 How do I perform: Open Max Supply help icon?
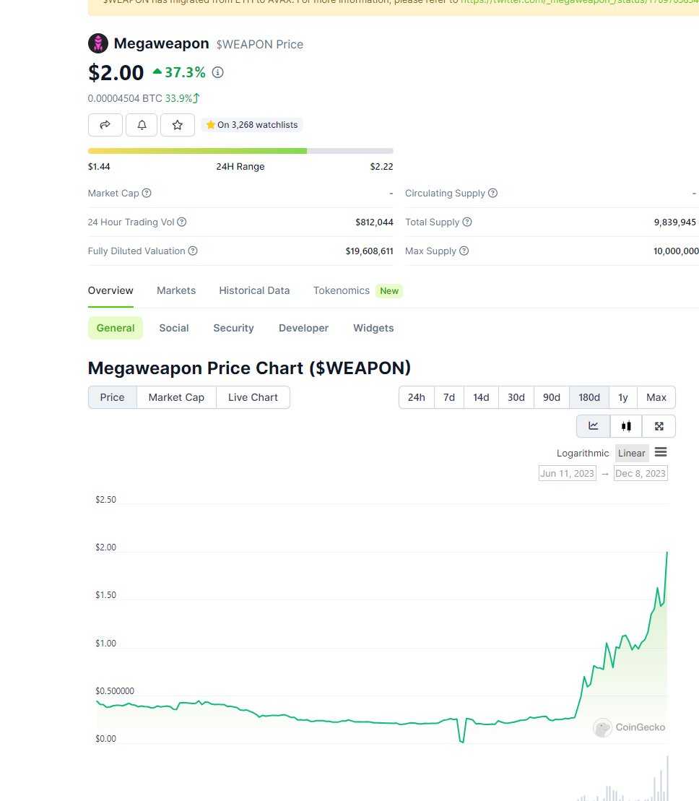[x=464, y=251]
